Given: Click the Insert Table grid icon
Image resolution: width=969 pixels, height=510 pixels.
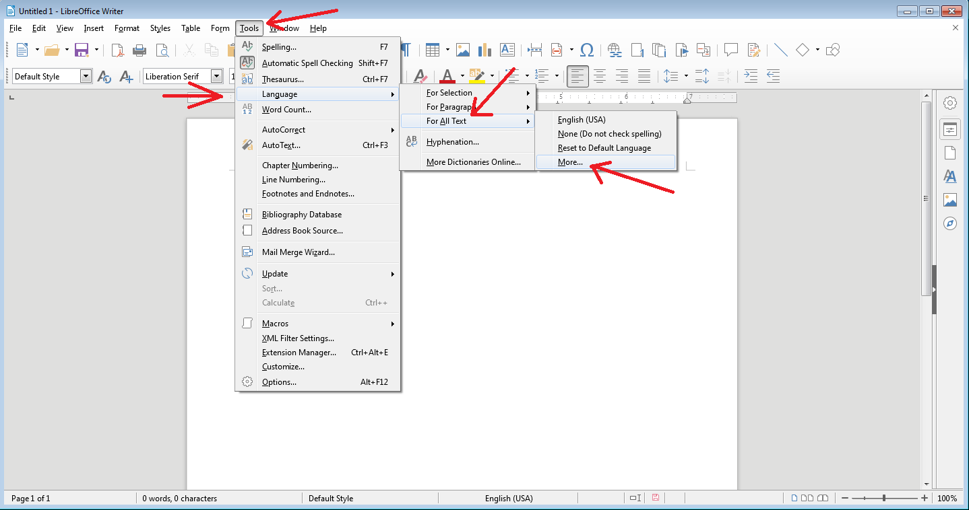Looking at the screenshot, I should point(433,50).
